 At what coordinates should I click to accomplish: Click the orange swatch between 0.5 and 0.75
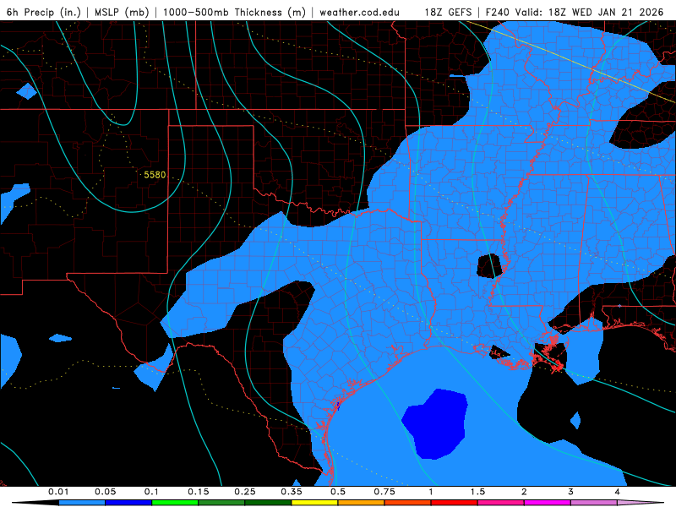[362, 503]
